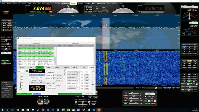The height and width of the screenshot is (112, 199).
Task: Open Task View from the taskbar
Action: tap(12, 110)
